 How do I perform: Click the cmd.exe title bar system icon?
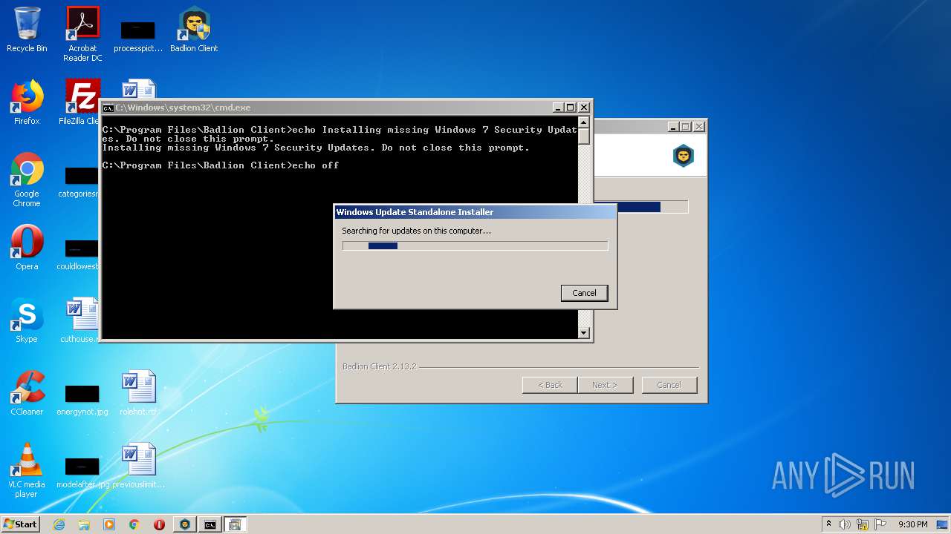[x=108, y=108]
